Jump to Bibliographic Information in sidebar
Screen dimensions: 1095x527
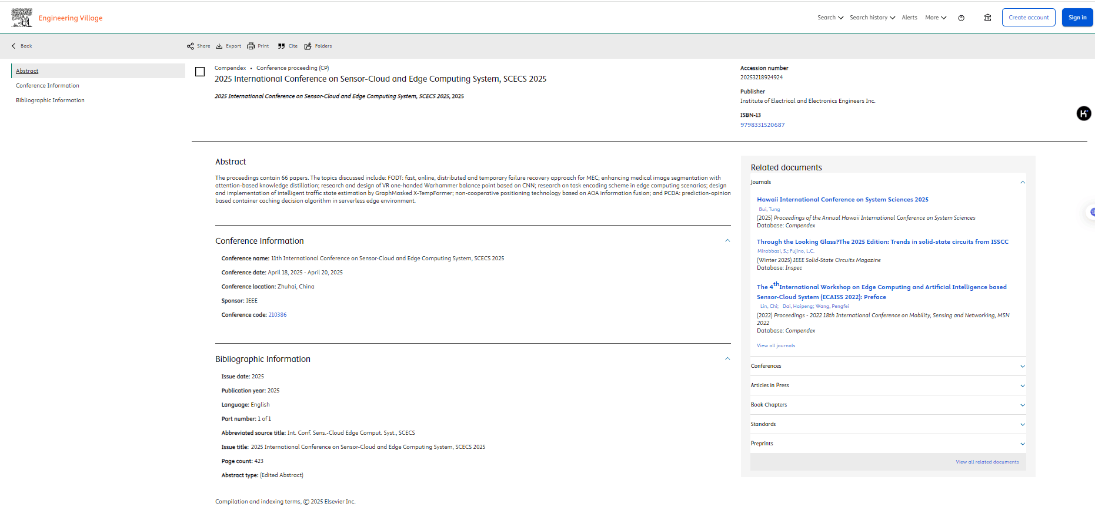click(50, 100)
